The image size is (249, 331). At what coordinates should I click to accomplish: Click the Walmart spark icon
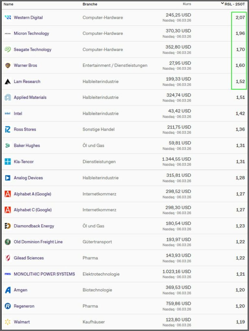(x=8, y=322)
